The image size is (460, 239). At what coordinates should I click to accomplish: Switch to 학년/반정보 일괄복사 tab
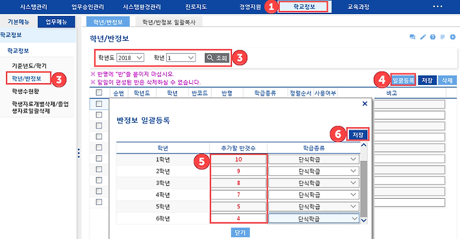click(169, 22)
